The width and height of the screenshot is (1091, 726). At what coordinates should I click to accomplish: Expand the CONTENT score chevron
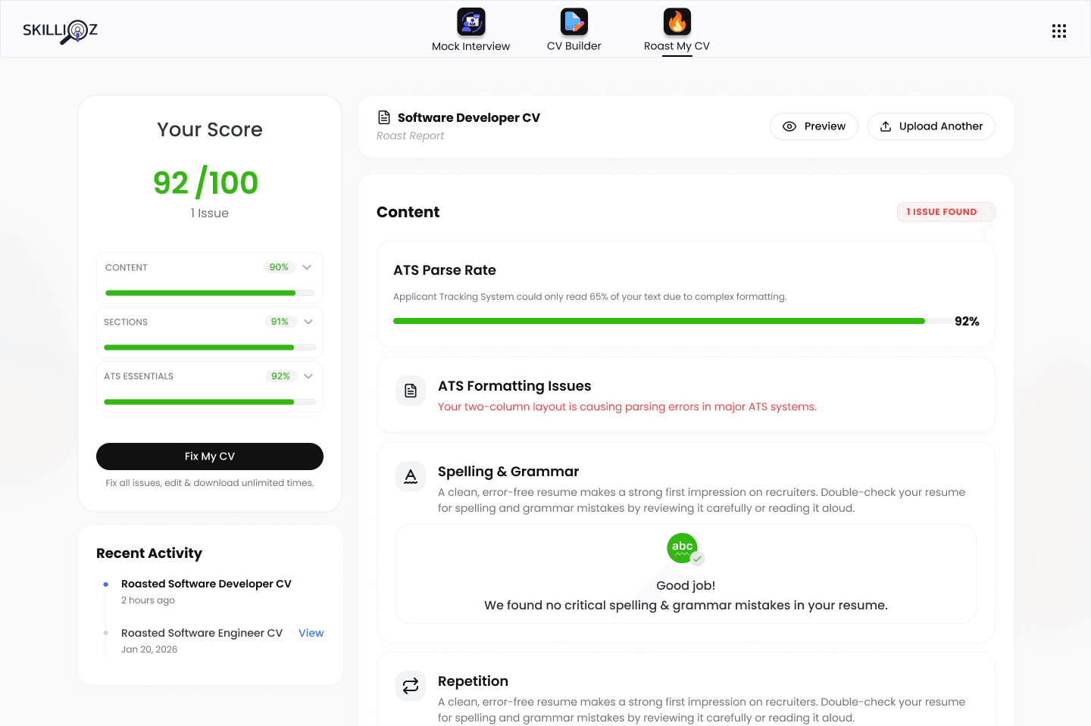307,267
